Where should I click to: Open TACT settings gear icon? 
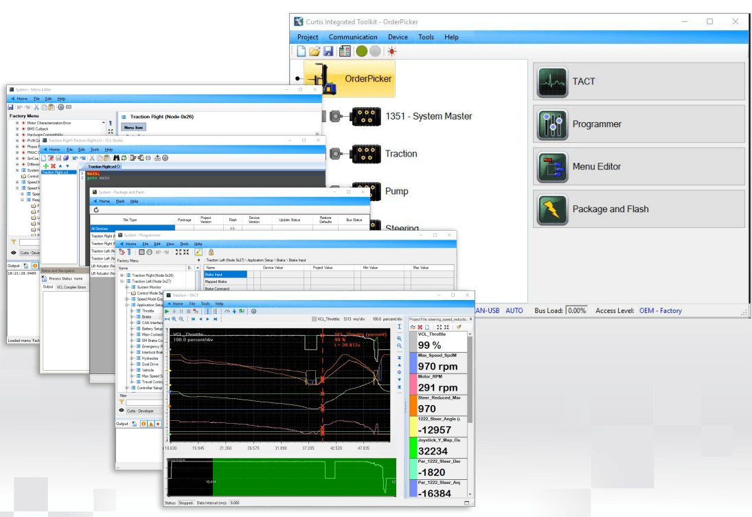(x=253, y=311)
